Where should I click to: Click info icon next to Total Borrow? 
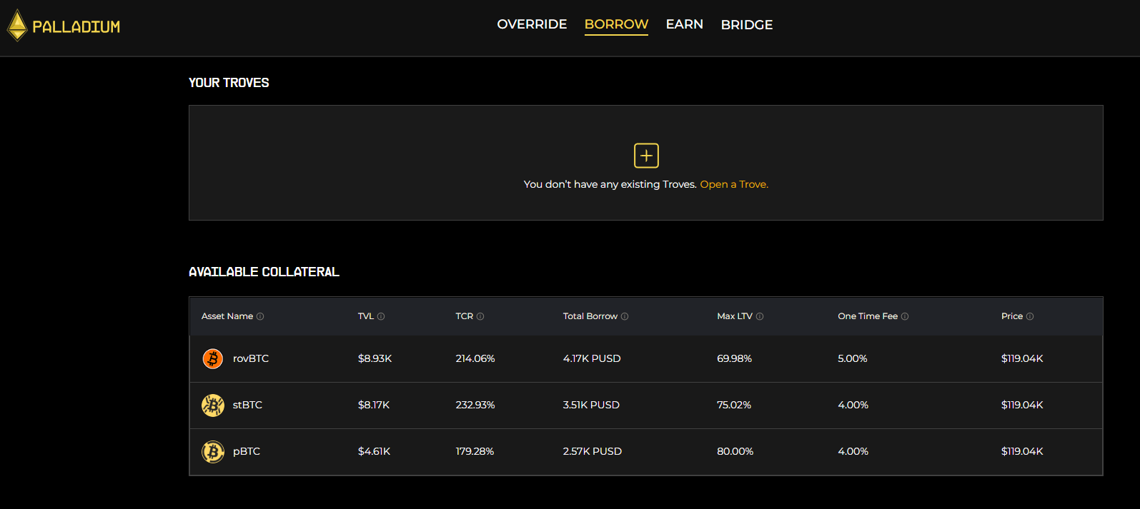click(625, 316)
